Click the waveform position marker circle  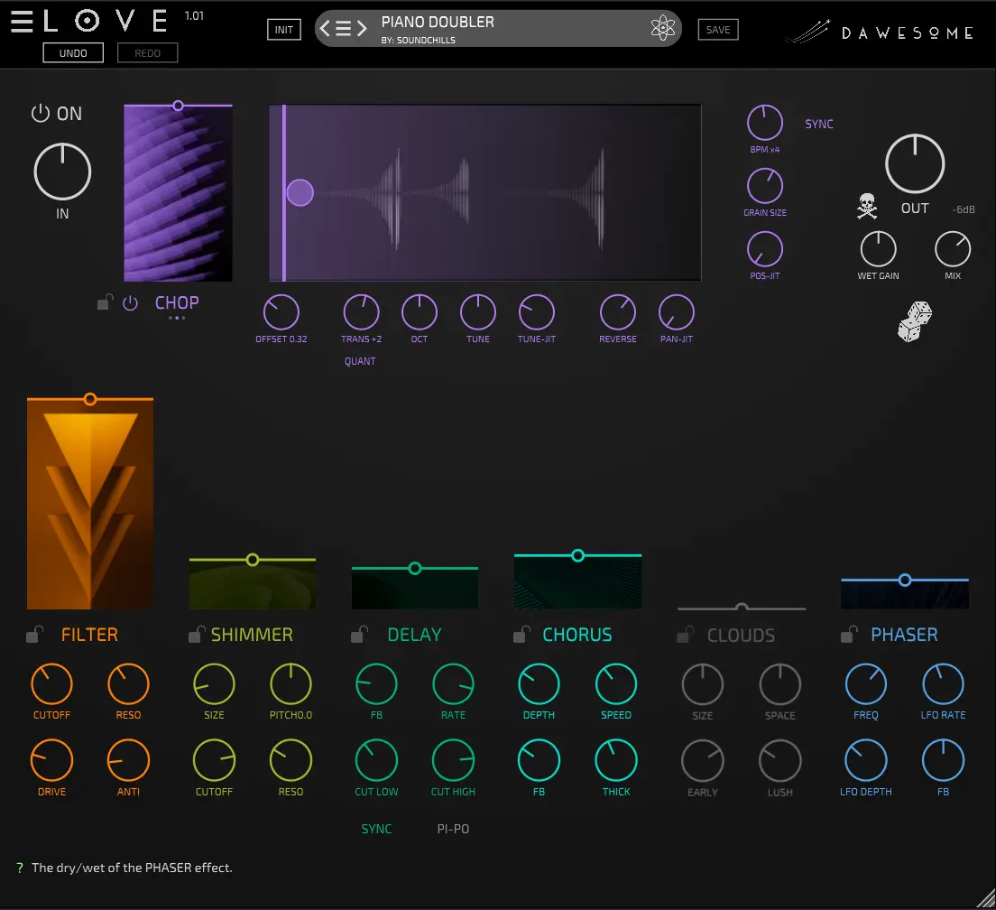(x=300, y=192)
